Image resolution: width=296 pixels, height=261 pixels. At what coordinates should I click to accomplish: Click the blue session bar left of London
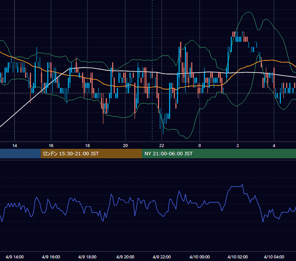pyautogui.click(x=20, y=154)
